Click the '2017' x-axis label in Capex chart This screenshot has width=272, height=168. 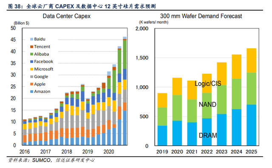(x=45, y=152)
